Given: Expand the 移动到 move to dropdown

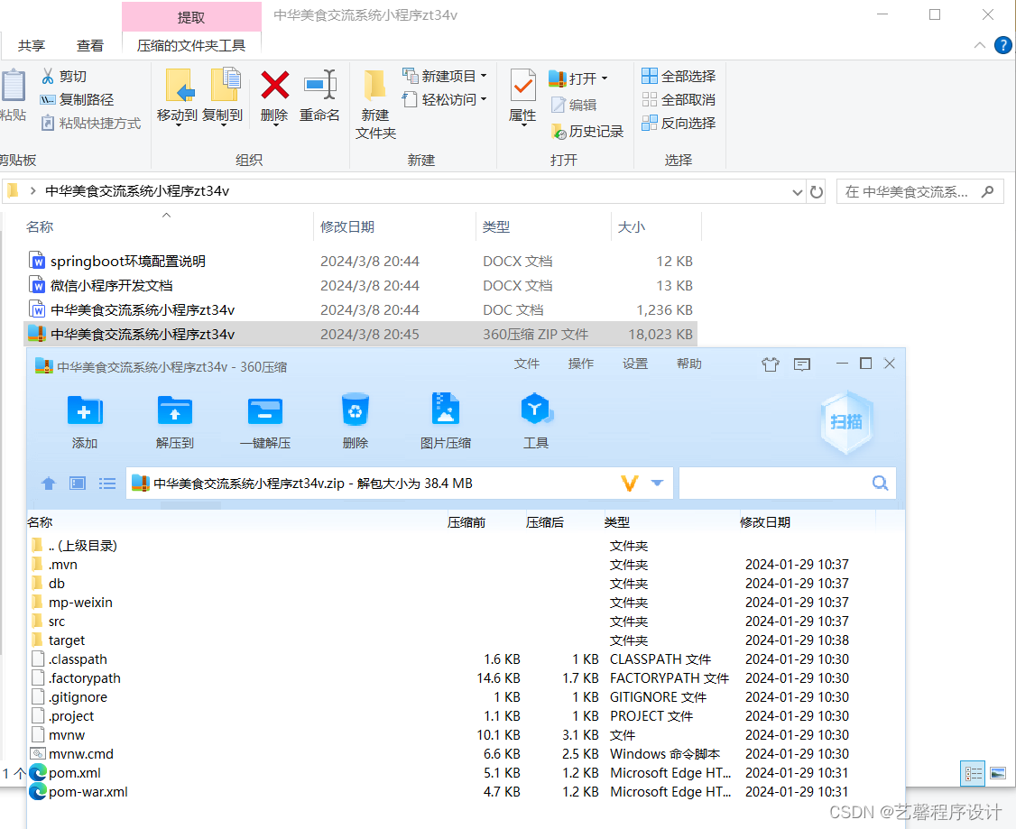Looking at the screenshot, I should 178,125.
